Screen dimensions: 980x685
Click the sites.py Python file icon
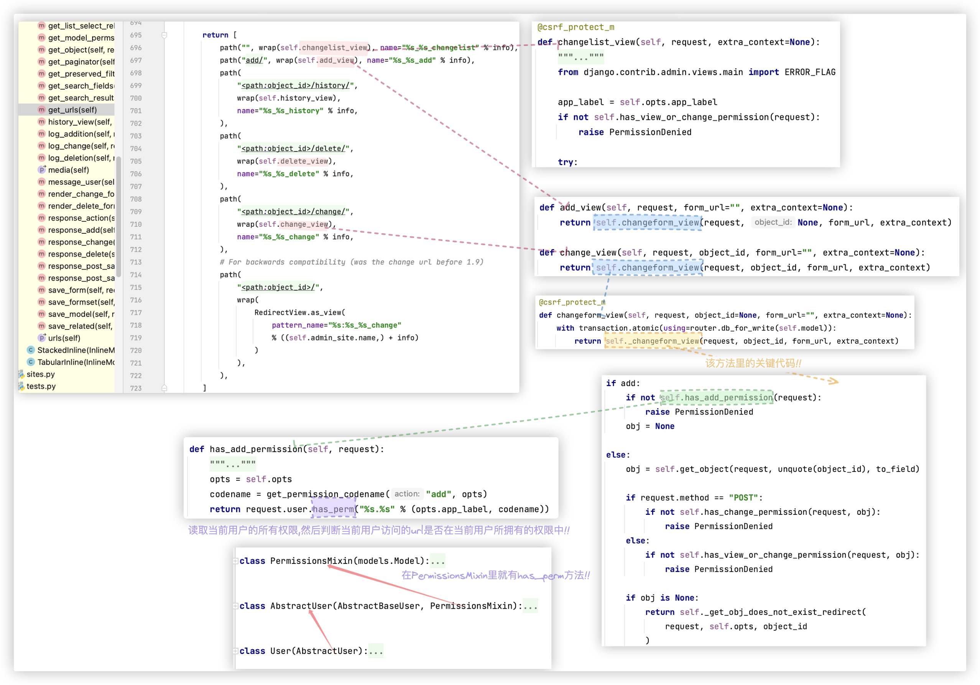click(x=21, y=374)
